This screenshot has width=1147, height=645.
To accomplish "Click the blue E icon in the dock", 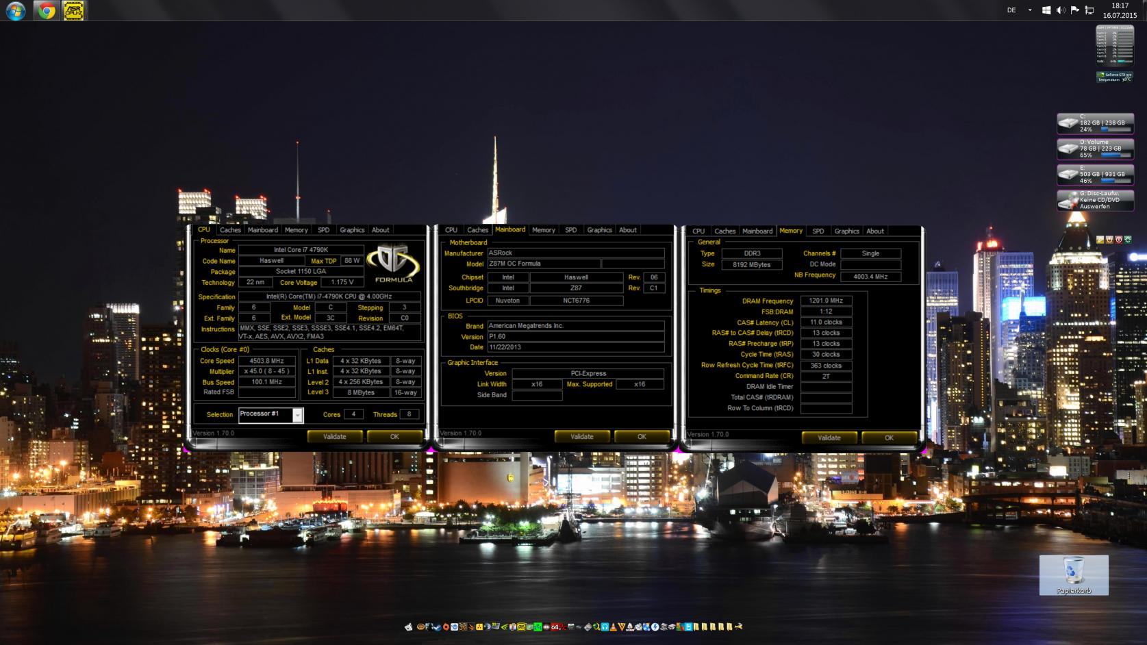I will pyautogui.click(x=688, y=627).
